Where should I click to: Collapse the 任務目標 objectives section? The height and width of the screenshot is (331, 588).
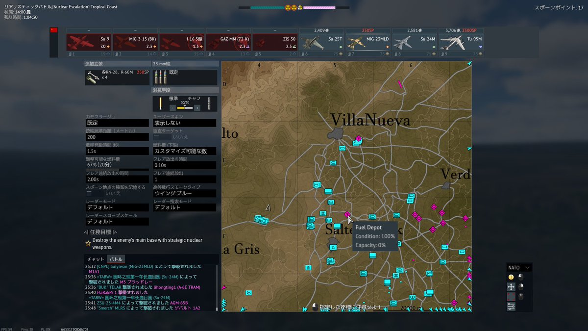point(100,232)
